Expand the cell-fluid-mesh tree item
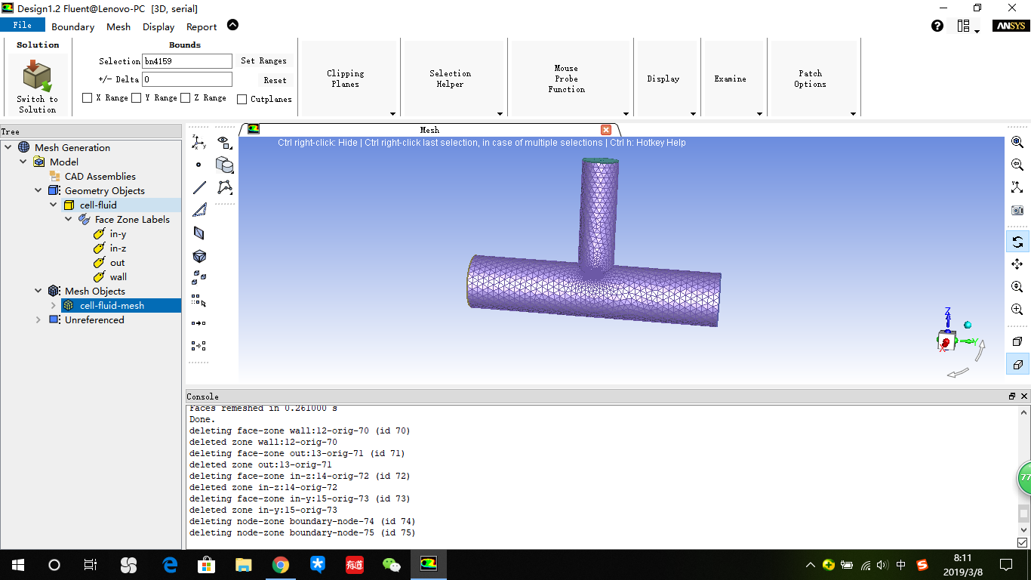Screen dimensions: 1031x580 click(x=52, y=305)
